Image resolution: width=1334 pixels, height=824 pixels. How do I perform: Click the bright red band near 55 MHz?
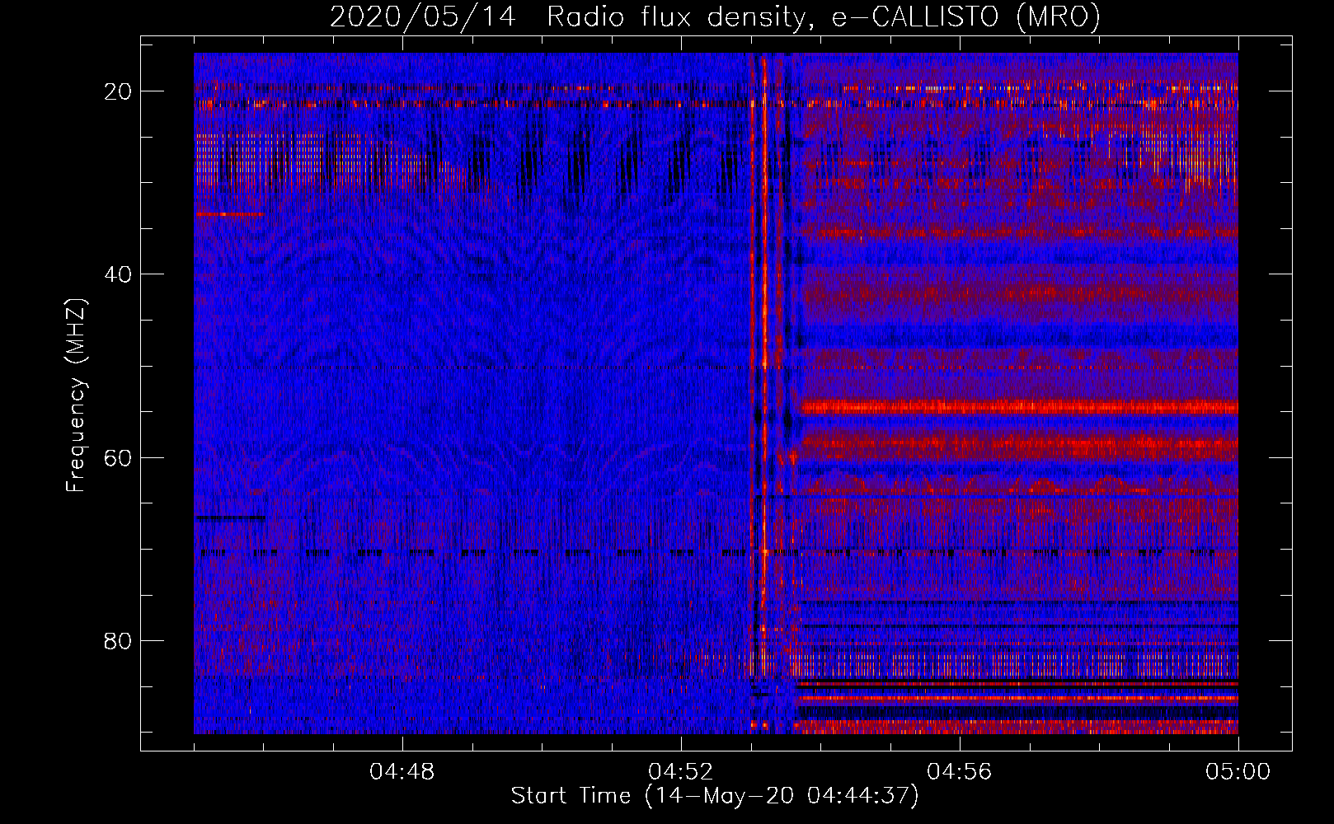click(1019, 407)
